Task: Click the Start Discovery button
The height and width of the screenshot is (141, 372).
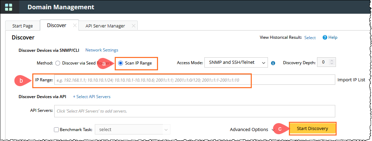Action: (x=312, y=129)
